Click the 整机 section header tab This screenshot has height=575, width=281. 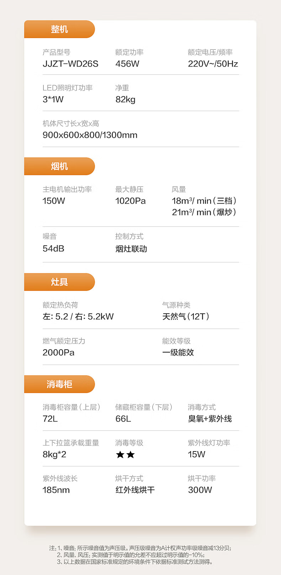click(x=59, y=29)
